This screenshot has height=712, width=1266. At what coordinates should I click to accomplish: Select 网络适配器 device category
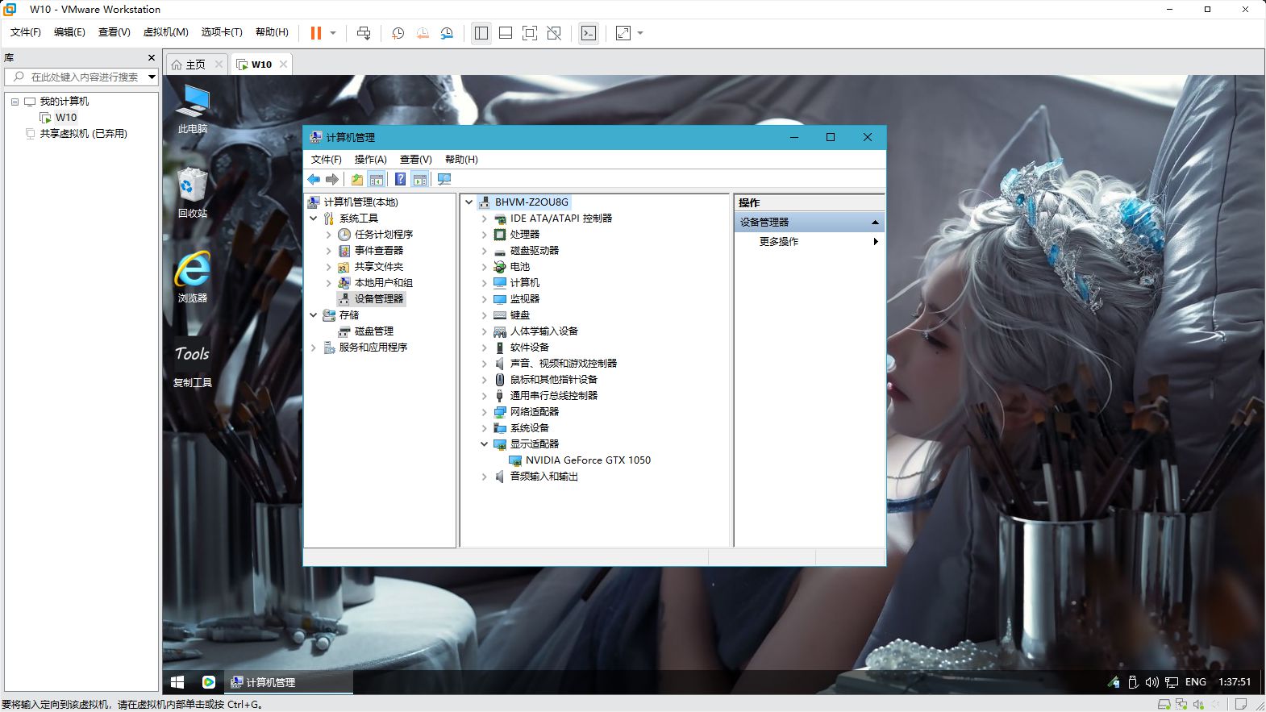click(535, 412)
